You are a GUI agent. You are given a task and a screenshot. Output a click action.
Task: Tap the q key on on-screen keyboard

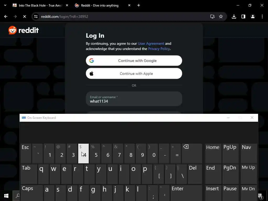tap(43, 174)
